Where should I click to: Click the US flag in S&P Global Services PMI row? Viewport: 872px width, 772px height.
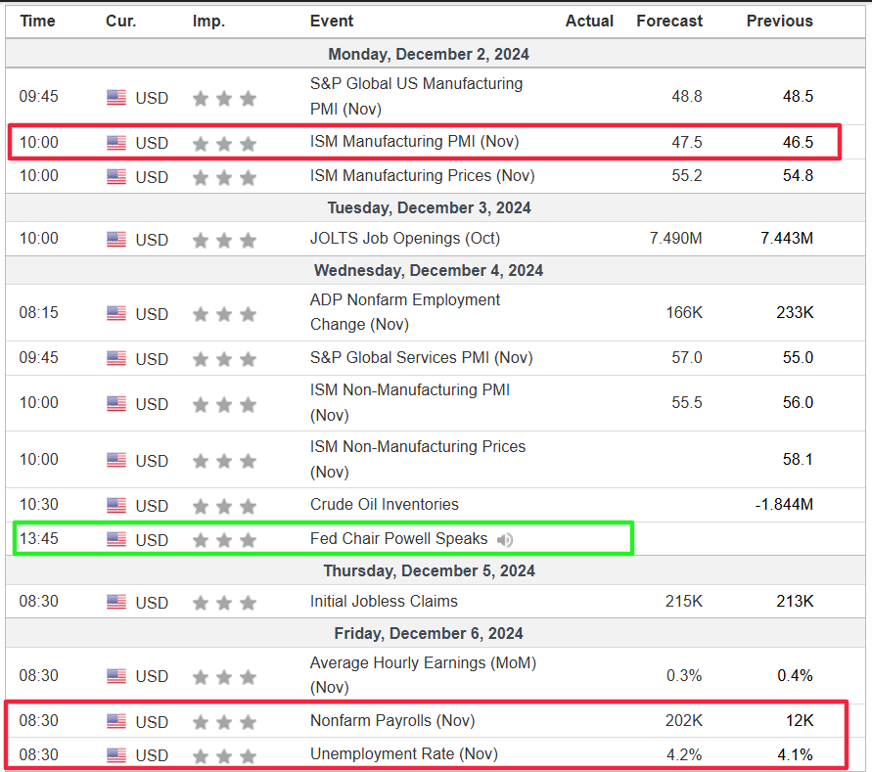point(116,358)
